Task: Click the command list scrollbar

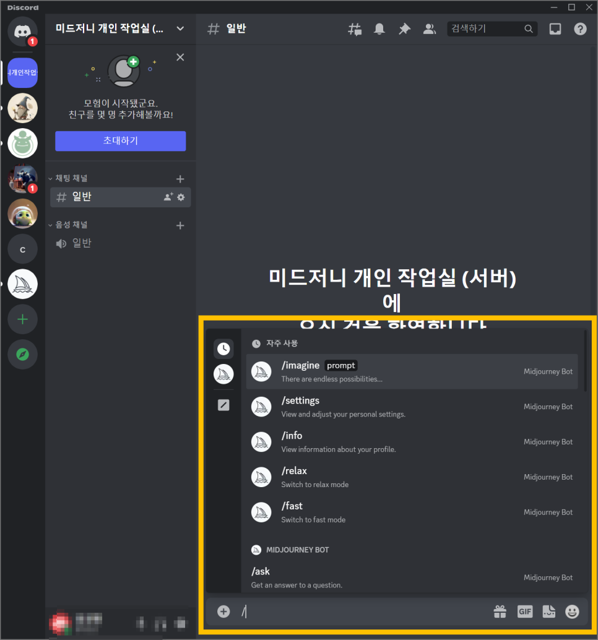Action: (586, 361)
